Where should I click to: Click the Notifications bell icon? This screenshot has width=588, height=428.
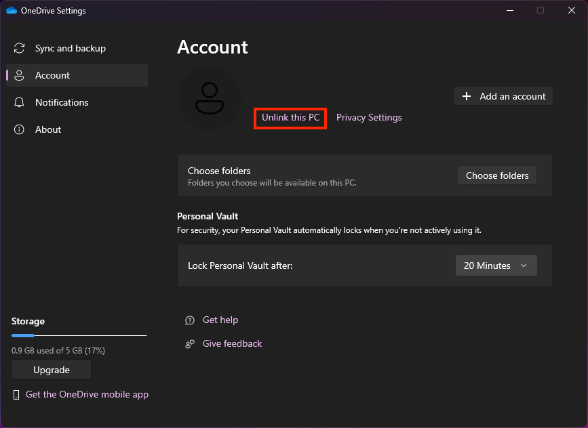click(x=19, y=102)
